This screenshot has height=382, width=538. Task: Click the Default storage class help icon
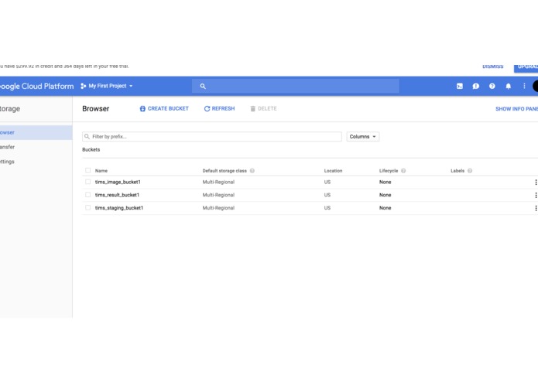252,171
